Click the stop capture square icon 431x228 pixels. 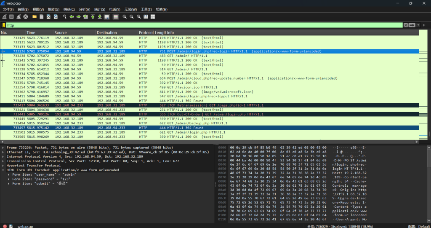[11, 17]
